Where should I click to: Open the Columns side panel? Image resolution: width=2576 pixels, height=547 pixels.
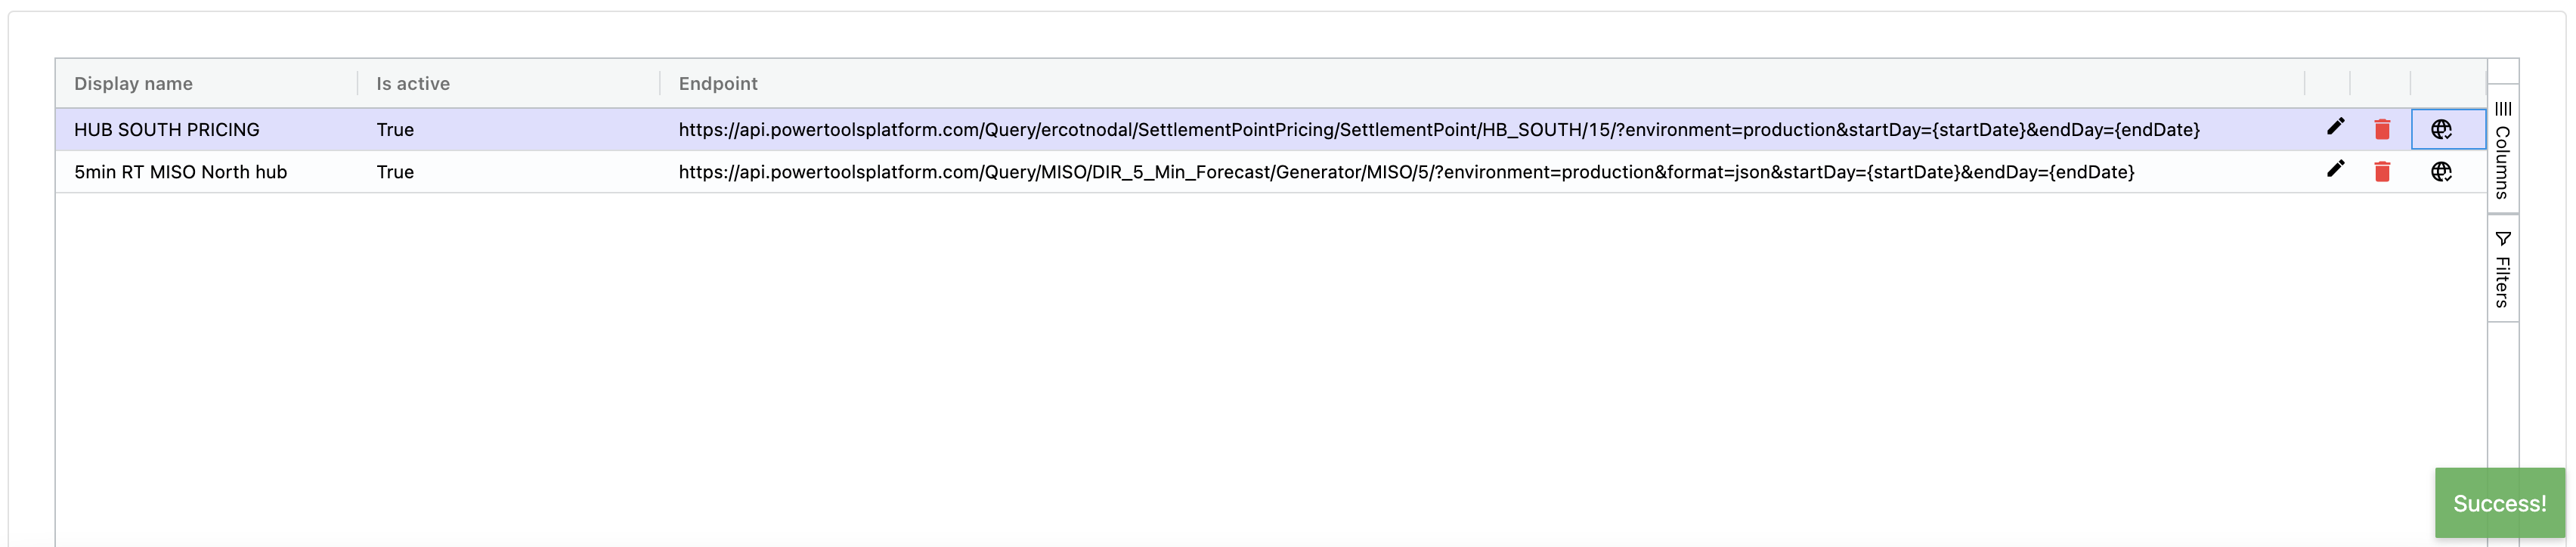tap(2503, 149)
